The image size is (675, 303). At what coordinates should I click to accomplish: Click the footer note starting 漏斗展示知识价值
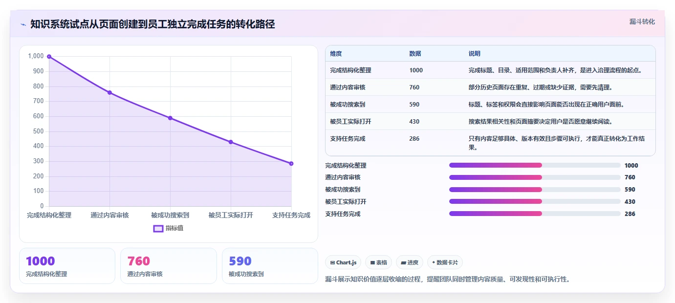tap(448, 279)
